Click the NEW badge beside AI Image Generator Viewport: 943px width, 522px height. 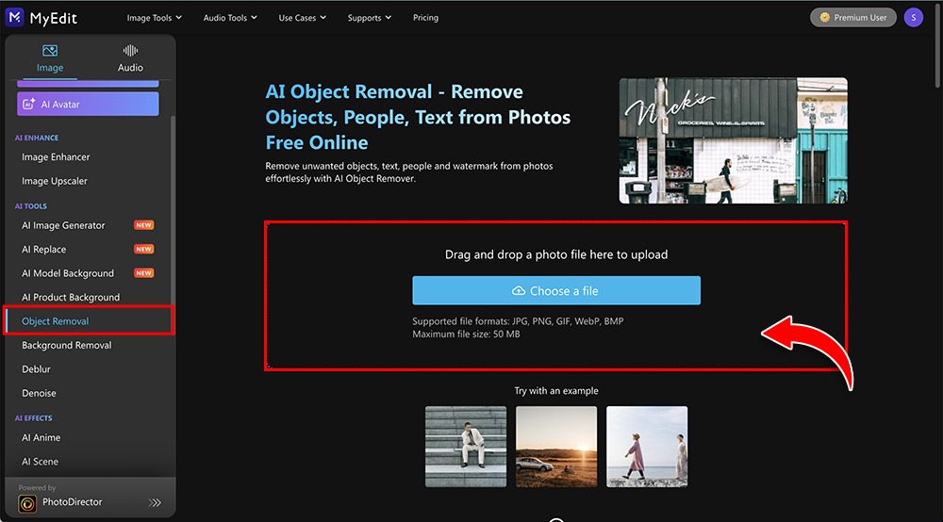(x=143, y=225)
